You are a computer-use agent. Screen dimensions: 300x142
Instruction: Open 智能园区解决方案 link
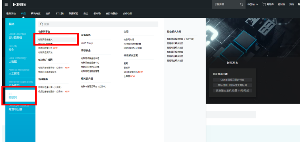tap(175, 52)
